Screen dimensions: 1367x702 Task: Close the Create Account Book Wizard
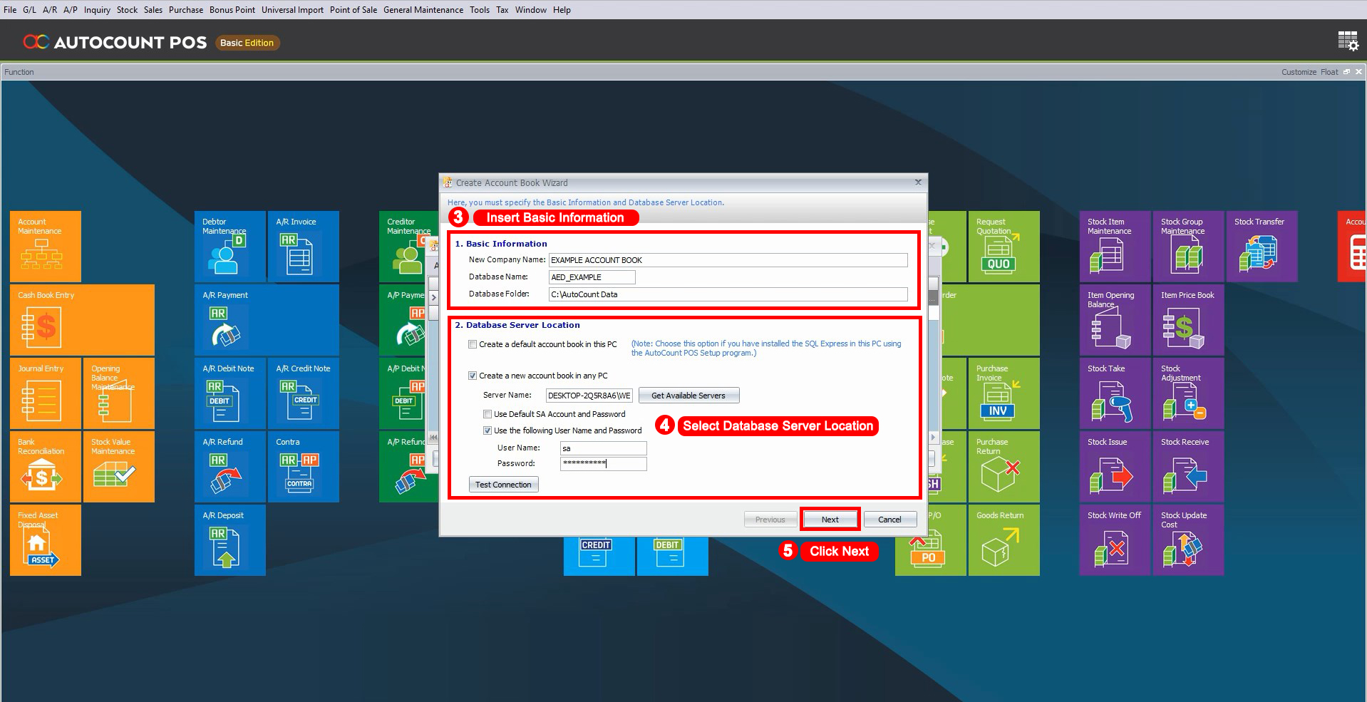coord(918,182)
